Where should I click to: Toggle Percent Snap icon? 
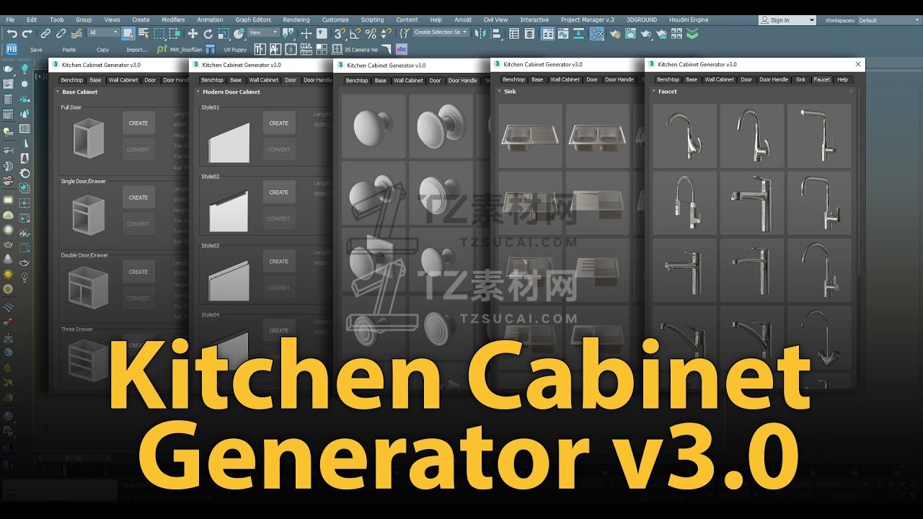tap(371, 33)
